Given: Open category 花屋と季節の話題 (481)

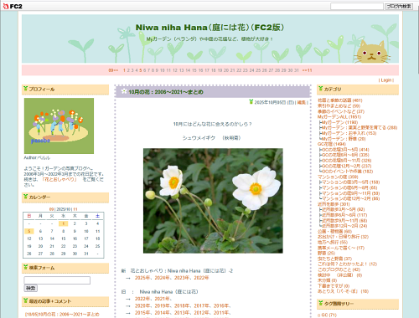Looking at the screenshot, I should pos(340,100).
